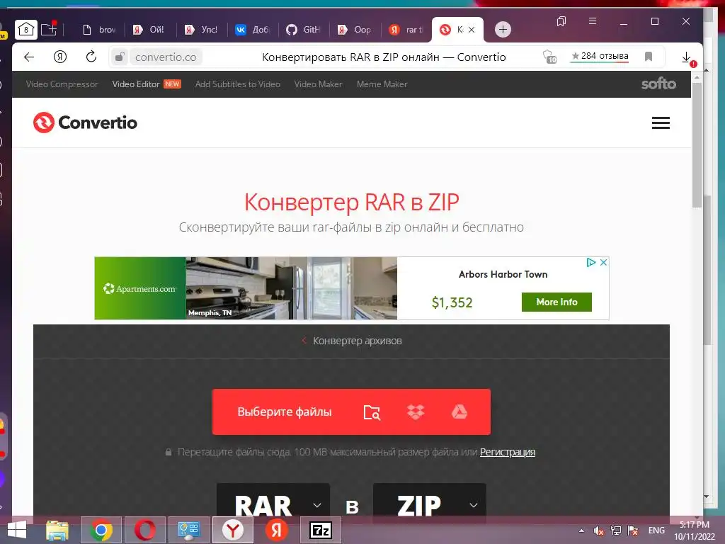
Task: Click Yandex Browser taskbar icon
Action: tap(233, 530)
